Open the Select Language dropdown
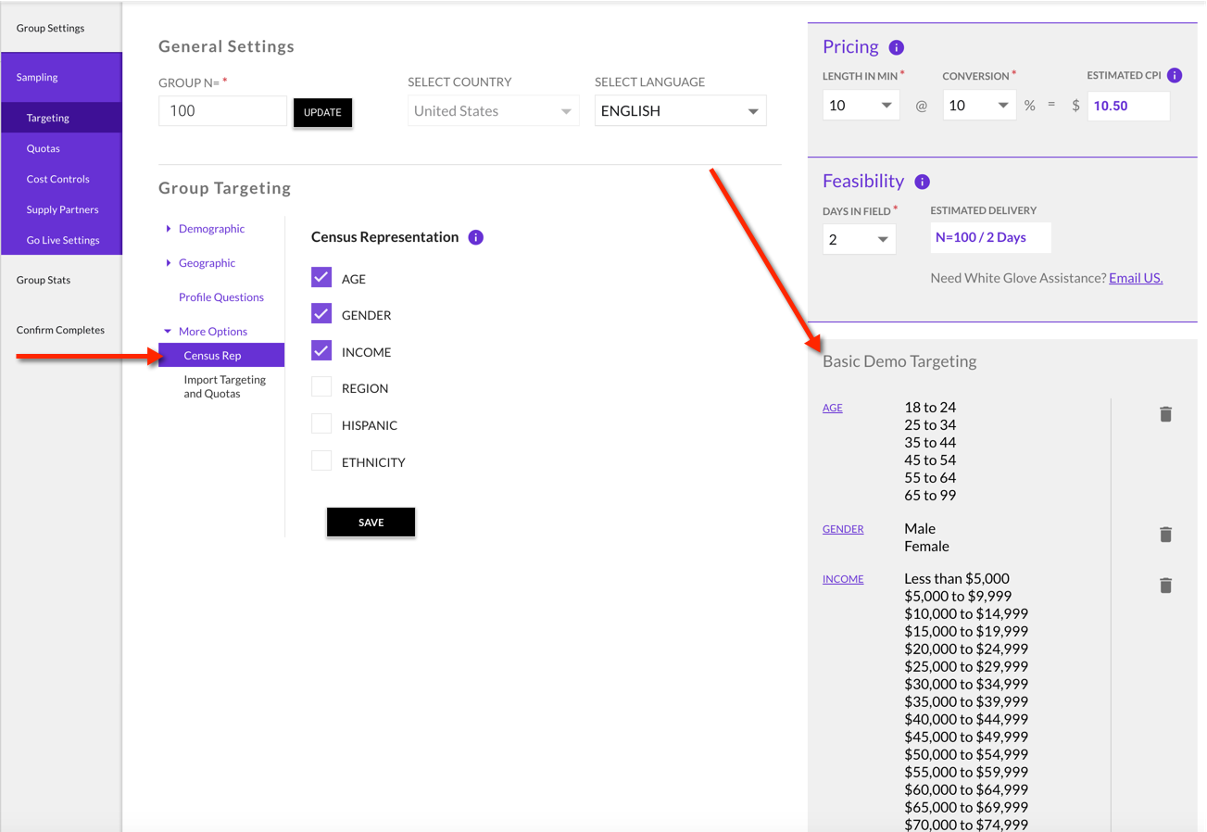 pyautogui.click(x=680, y=111)
